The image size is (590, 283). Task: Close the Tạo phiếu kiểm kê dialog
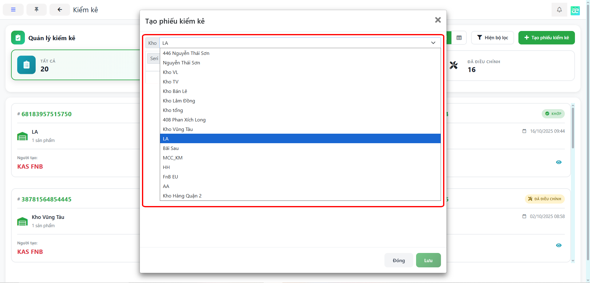(x=438, y=20)
